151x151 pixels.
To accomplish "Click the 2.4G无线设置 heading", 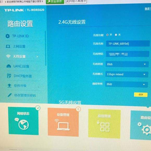I will click(x=72, y=22).
